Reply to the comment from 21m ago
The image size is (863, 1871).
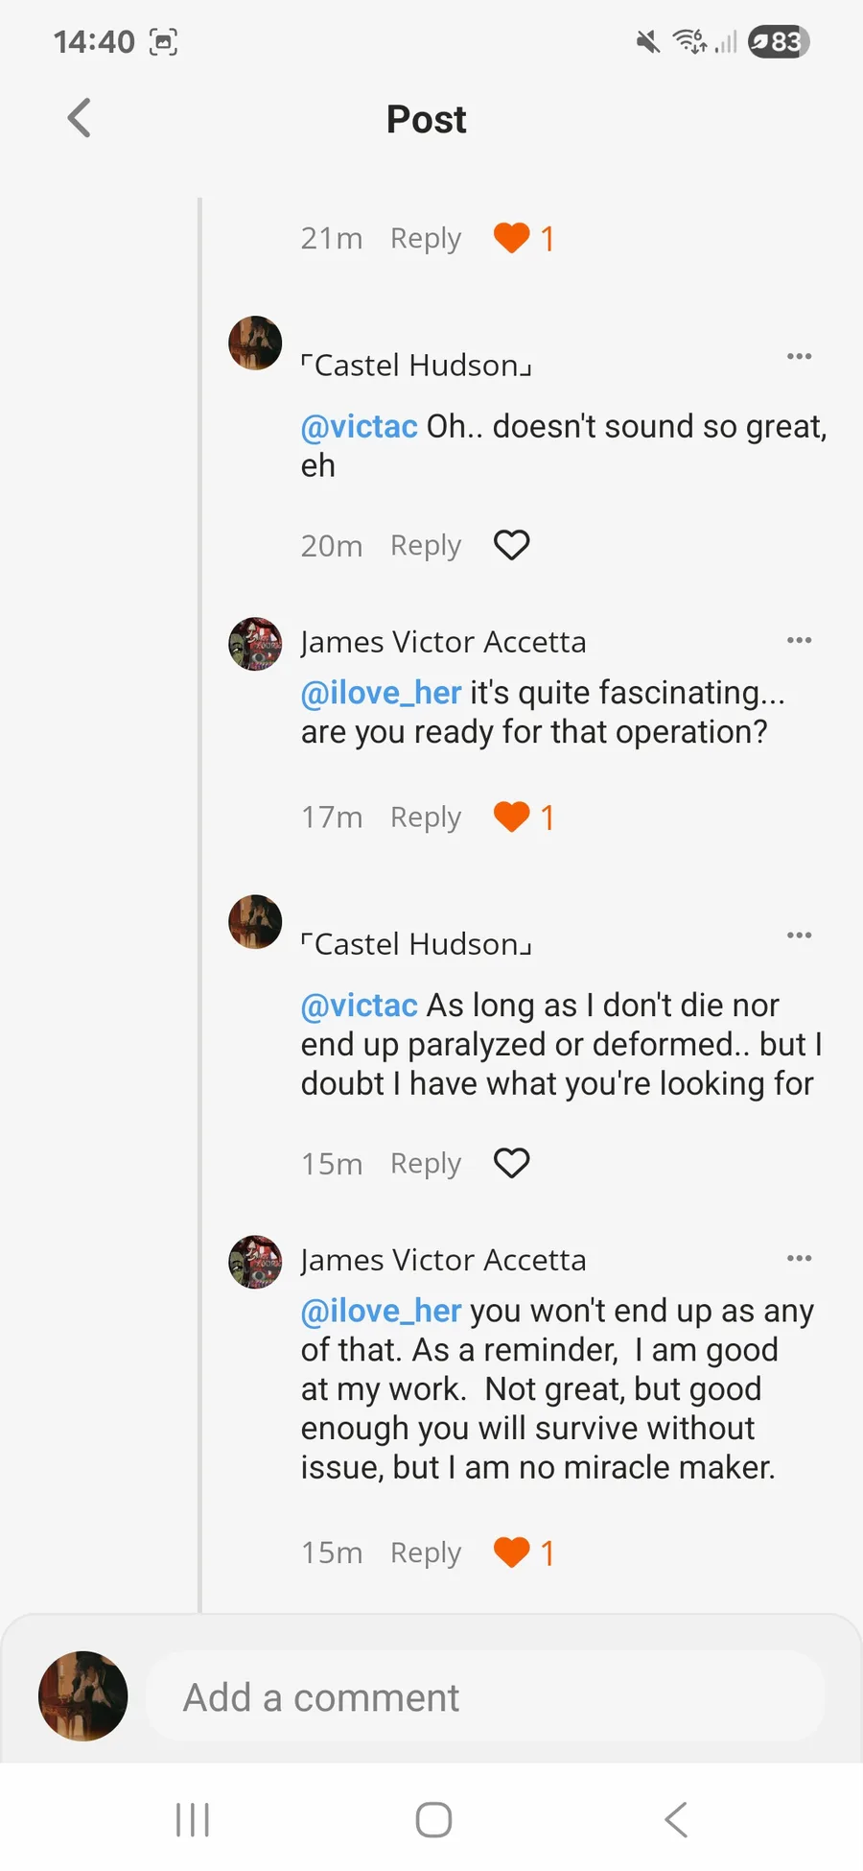(x=425, y=238)
